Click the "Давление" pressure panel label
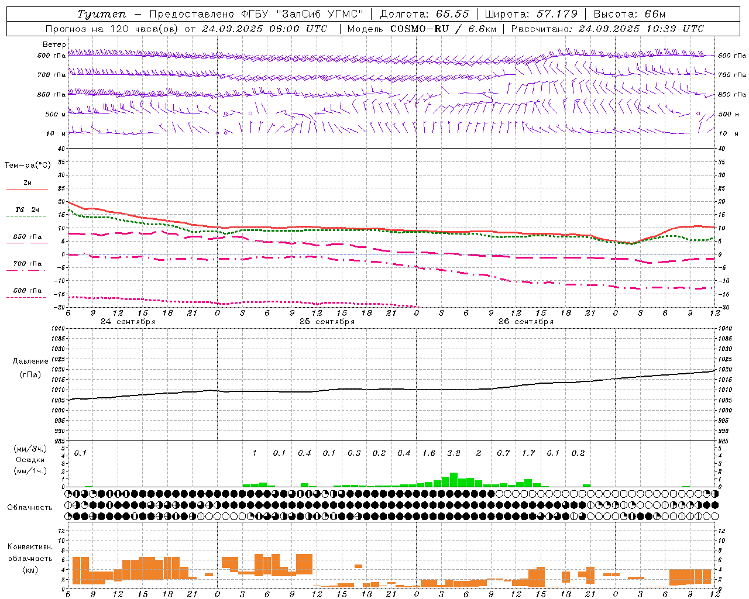The image size is (749, 599). 30,362
